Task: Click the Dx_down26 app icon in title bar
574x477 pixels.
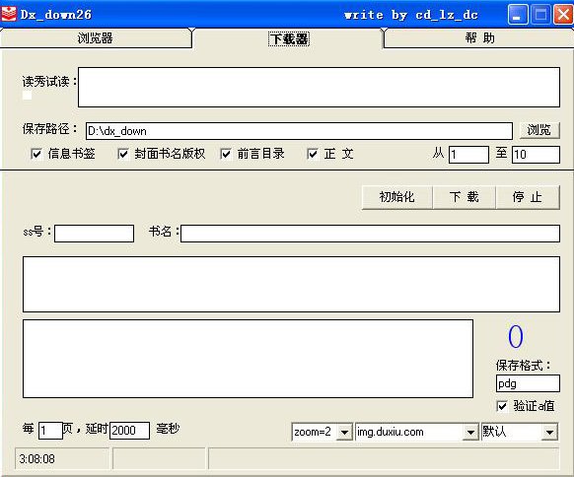Action: point(9,14)
